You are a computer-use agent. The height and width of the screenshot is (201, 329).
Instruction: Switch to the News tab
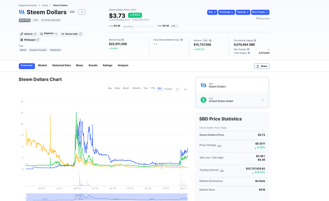(x=79, y=65)
